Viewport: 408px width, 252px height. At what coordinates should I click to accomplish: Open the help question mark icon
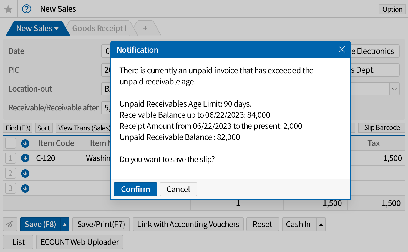pyautogui.click(x=27, y=9)
